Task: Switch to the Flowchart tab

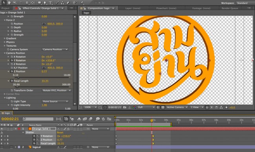Action: [x=166, y=8]
